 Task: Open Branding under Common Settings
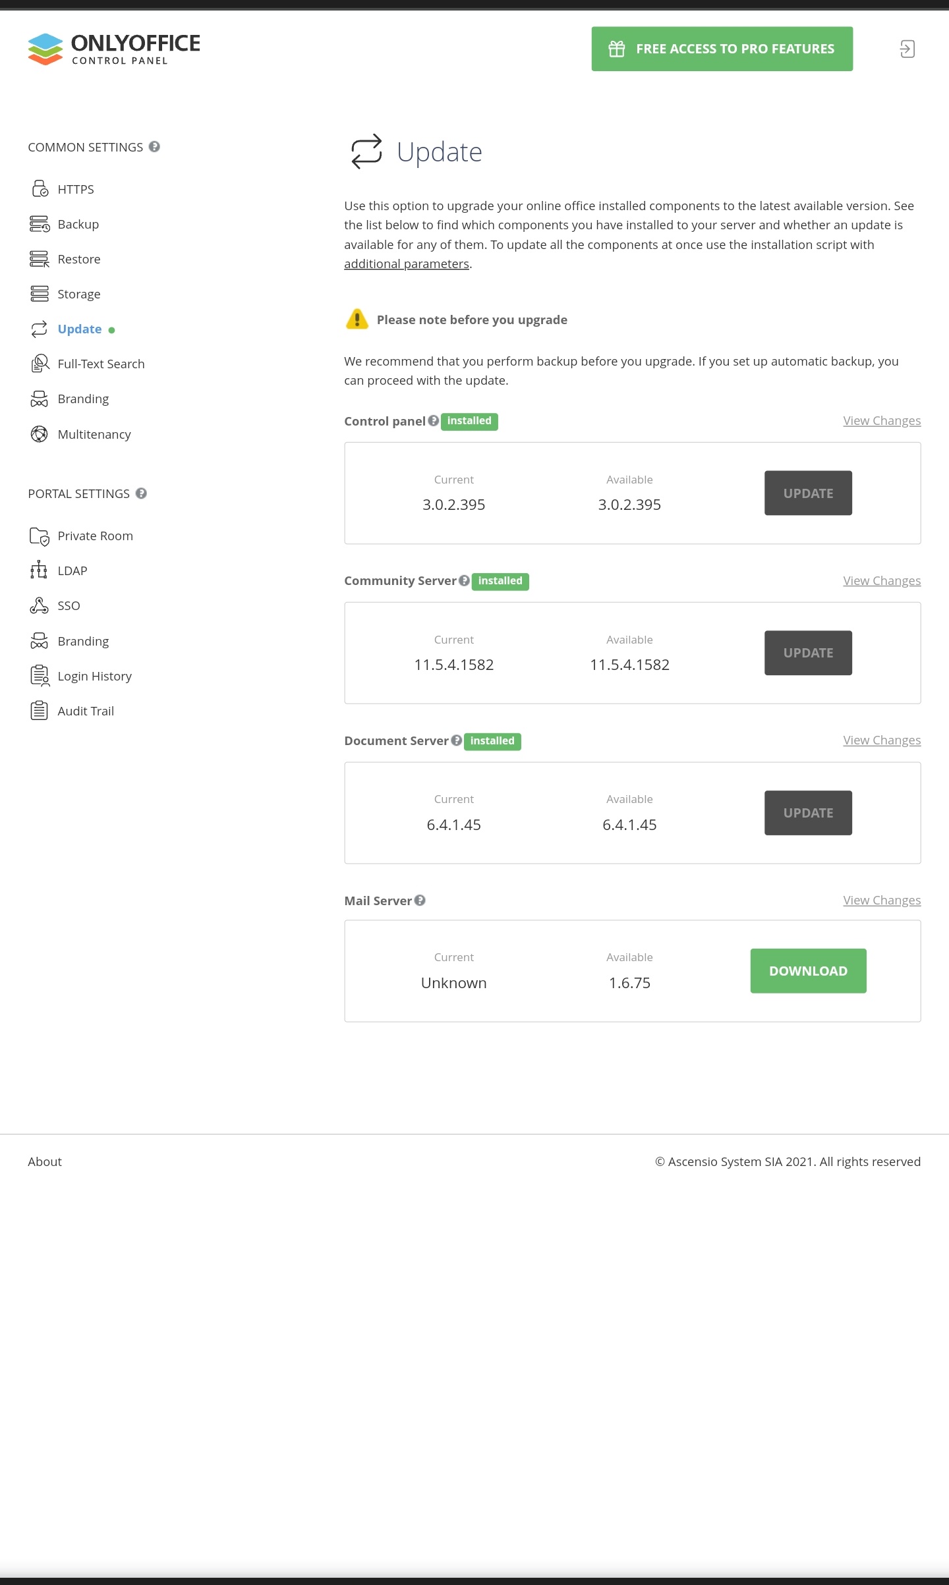83,399
